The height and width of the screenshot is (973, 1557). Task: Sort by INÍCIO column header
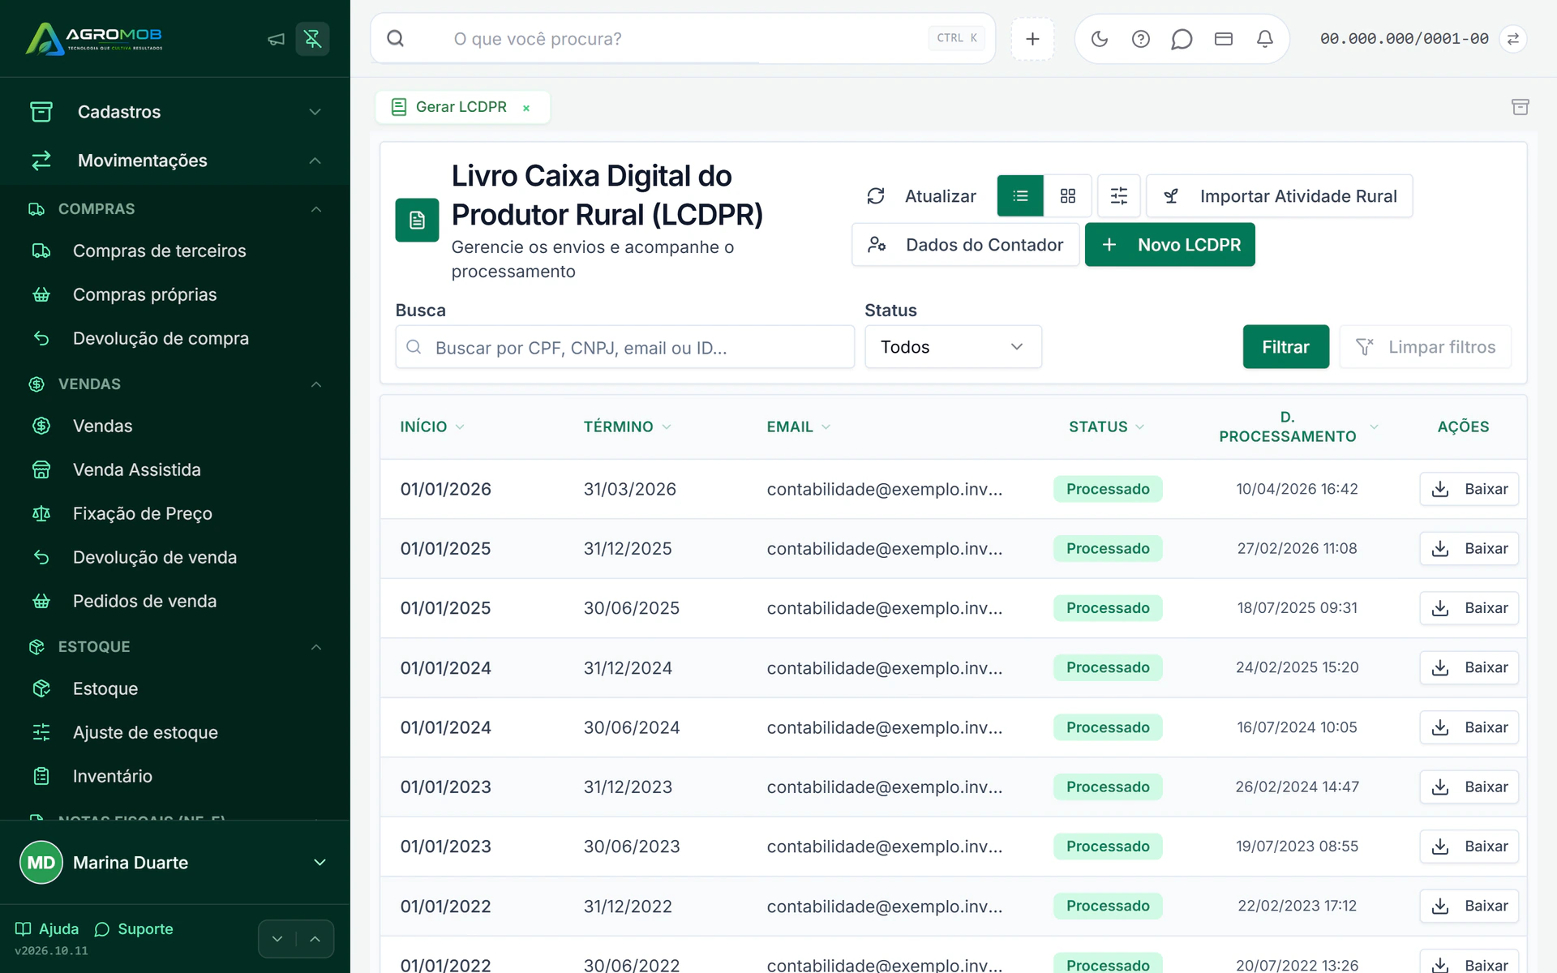point(431,426)
